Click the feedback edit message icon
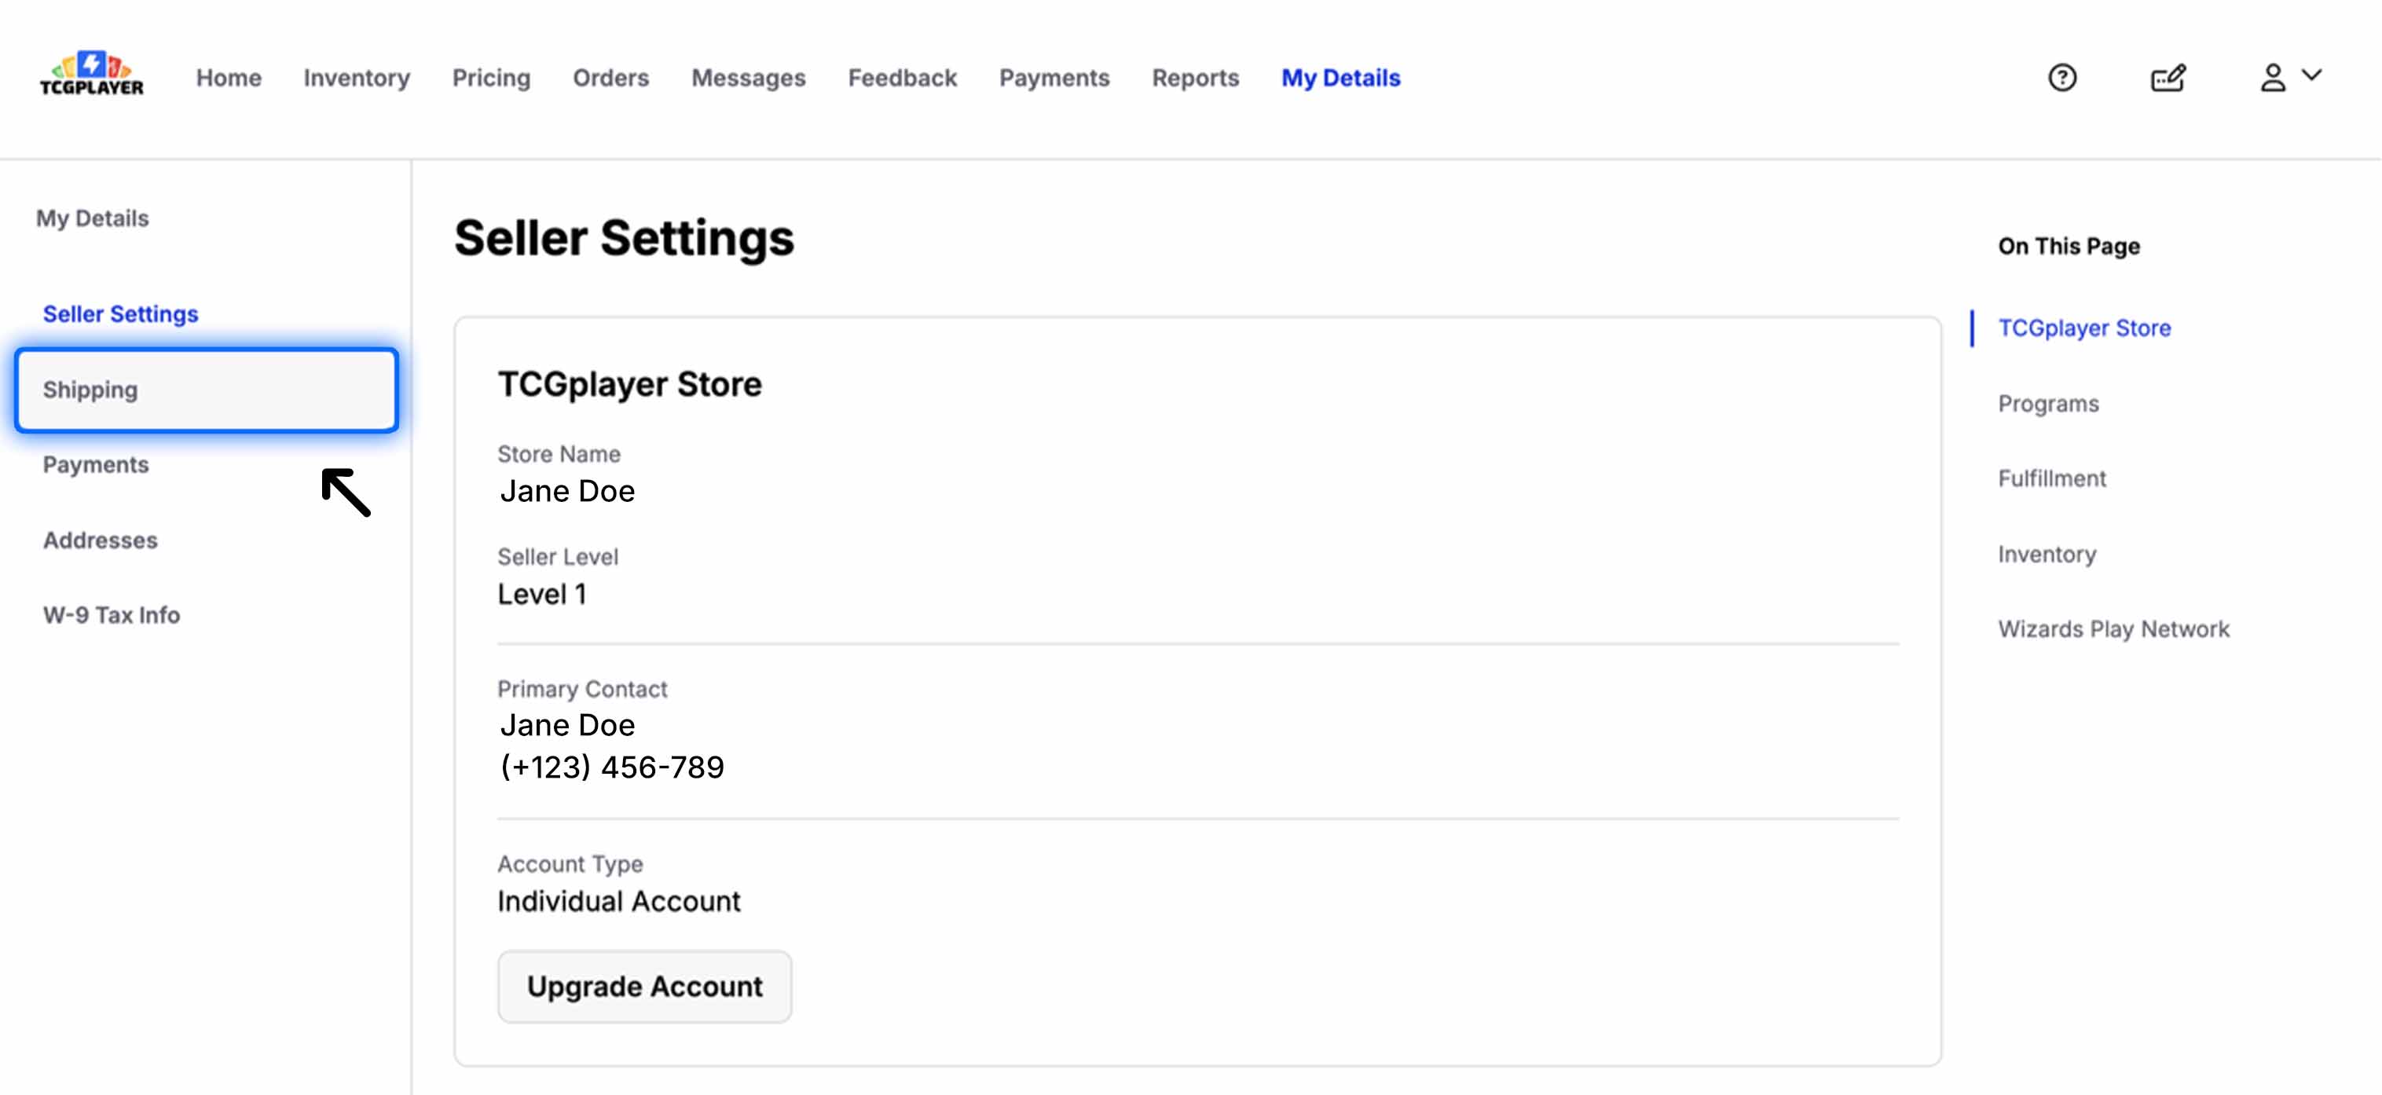 tap(2167, 78)
